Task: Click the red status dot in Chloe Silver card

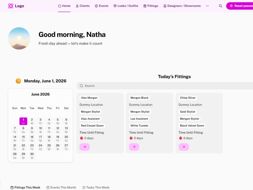Action: point(181,138)
